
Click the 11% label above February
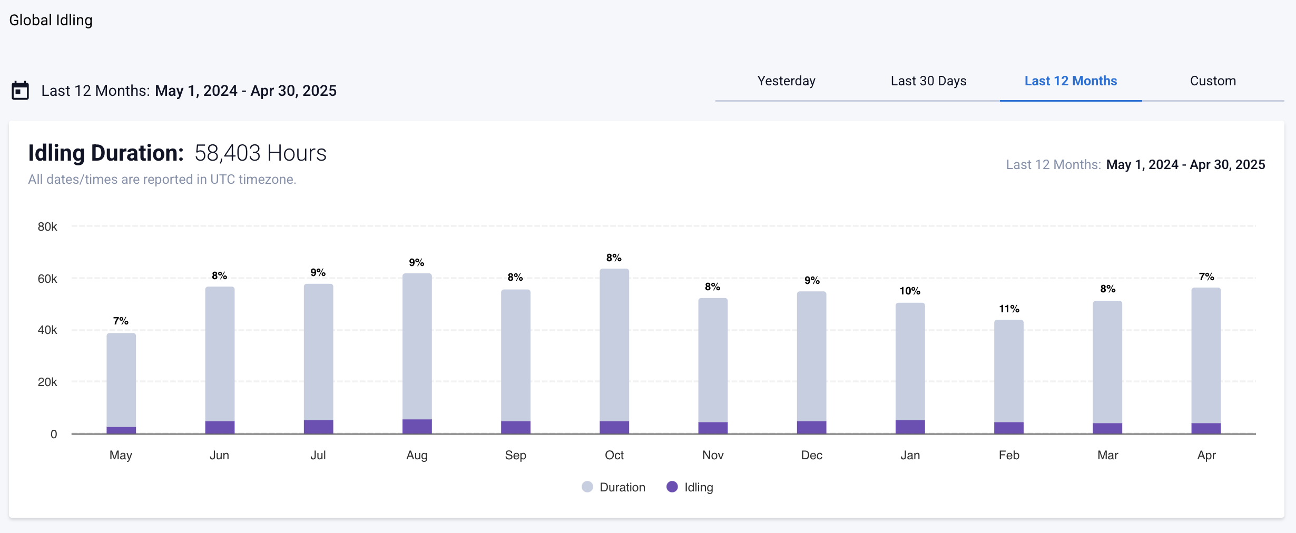(1009, 309)
